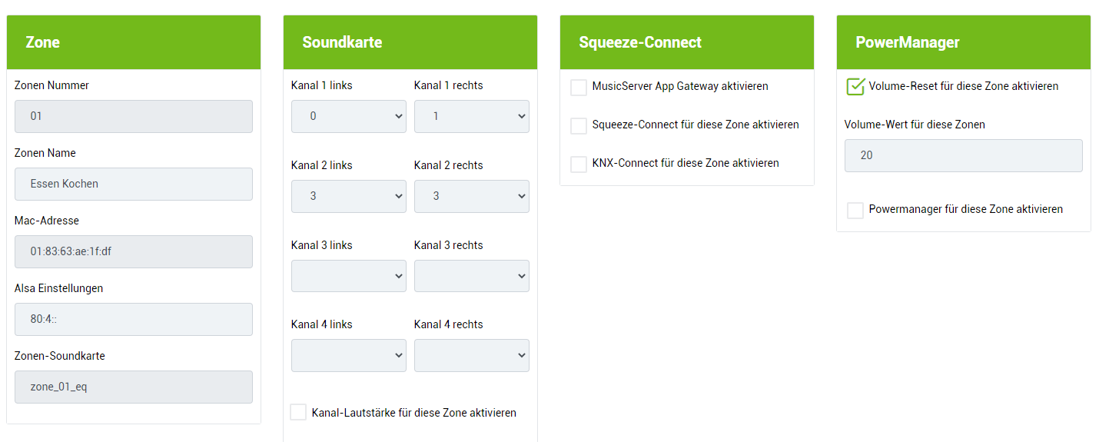Image resolution: width=1099 pixels, height=442 pixels.
Task: Enable MusicServer App Gateway checkbox
Action: (x=579, y=87)
